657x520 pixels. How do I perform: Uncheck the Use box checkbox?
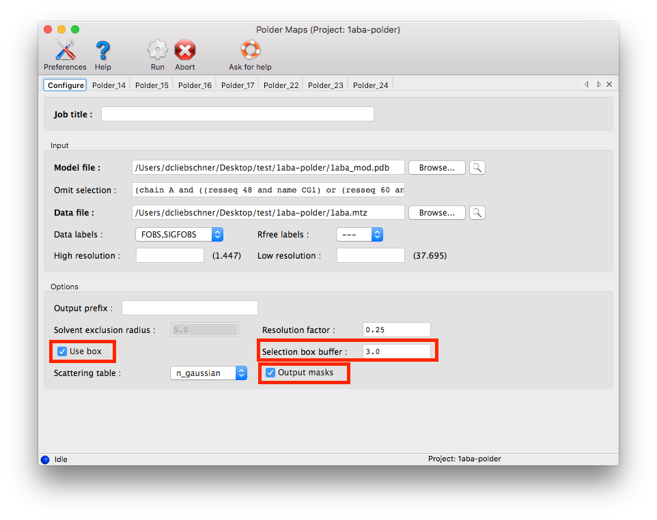click(x=63, y=351)
